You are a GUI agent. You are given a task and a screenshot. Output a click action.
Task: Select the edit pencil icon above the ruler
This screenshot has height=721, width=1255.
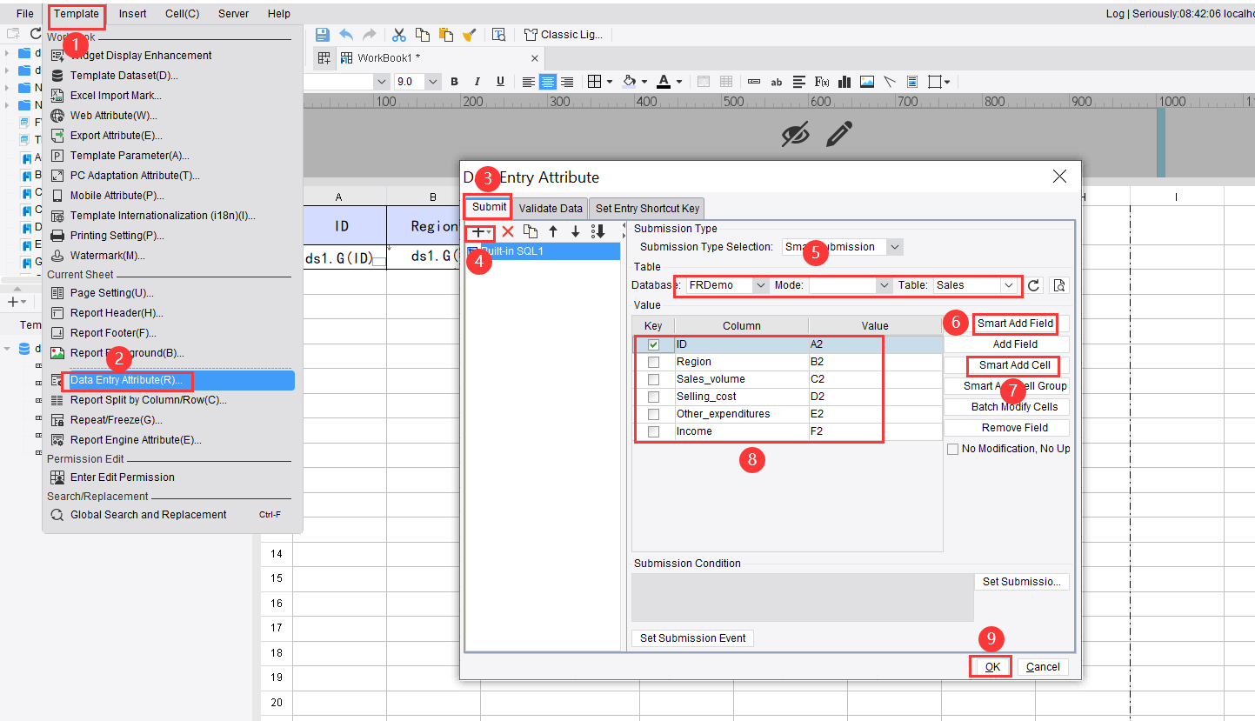[838, 133]
